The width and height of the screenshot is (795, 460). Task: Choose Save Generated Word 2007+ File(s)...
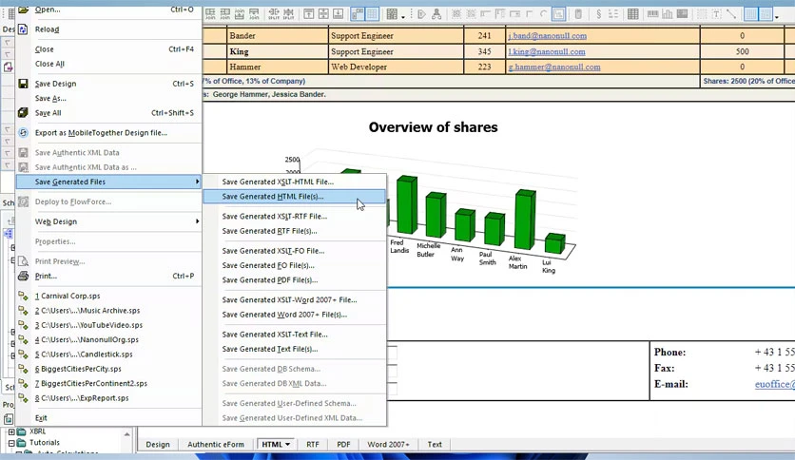coord(294,314)
